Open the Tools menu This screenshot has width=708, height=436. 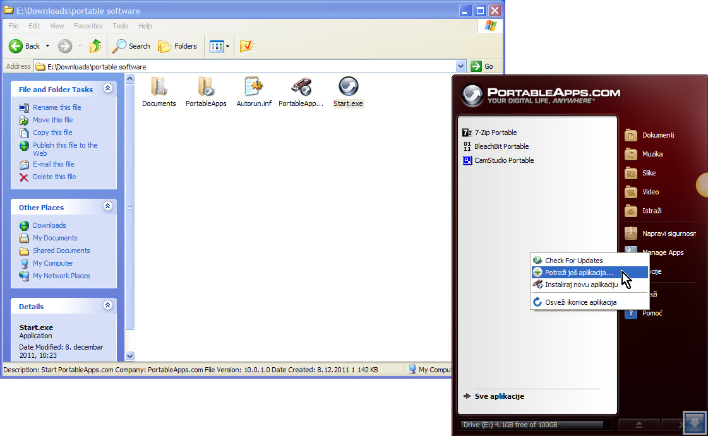[x=121, y=26]
